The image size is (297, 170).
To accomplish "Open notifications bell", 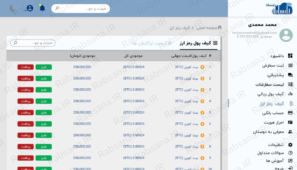I will 42,8.
